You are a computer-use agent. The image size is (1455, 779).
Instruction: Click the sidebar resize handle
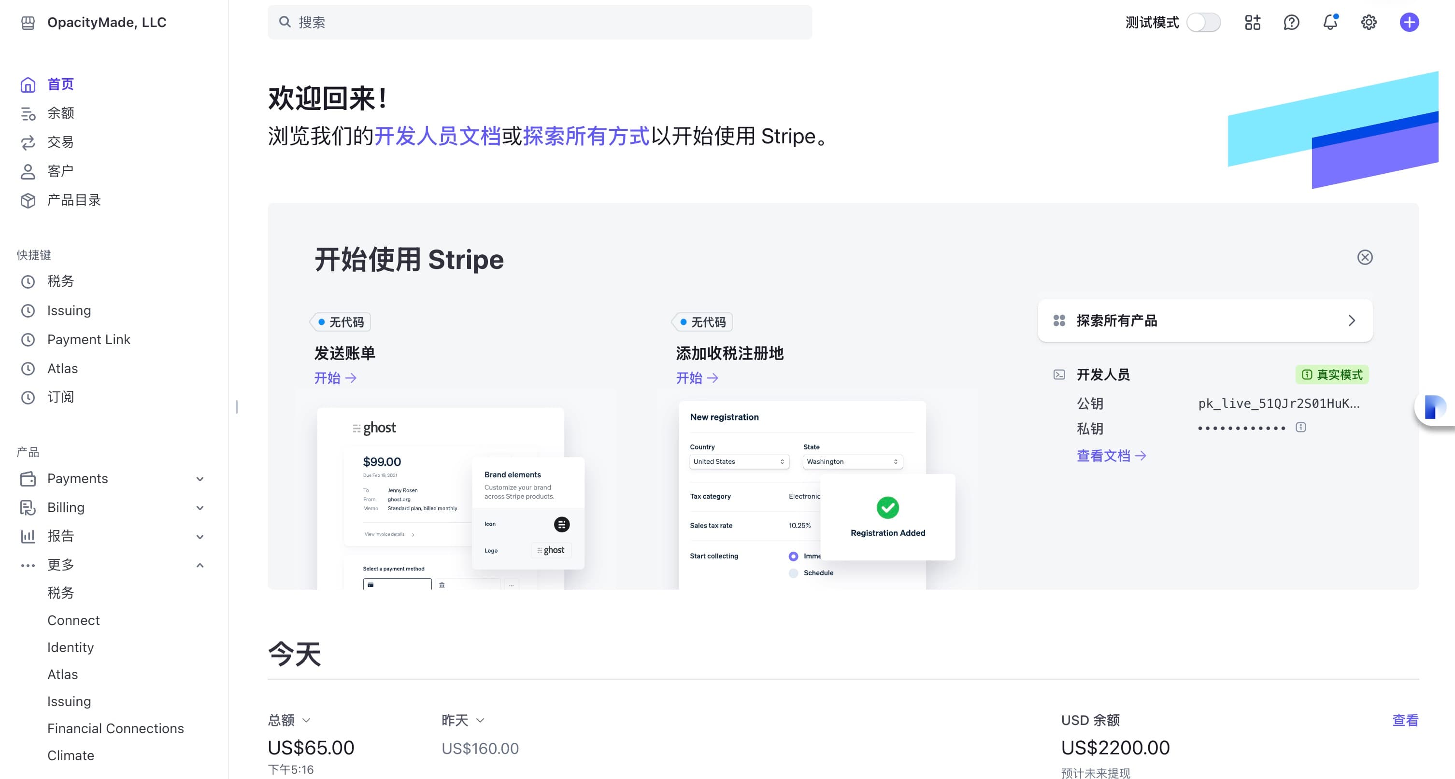click(237, 407)
